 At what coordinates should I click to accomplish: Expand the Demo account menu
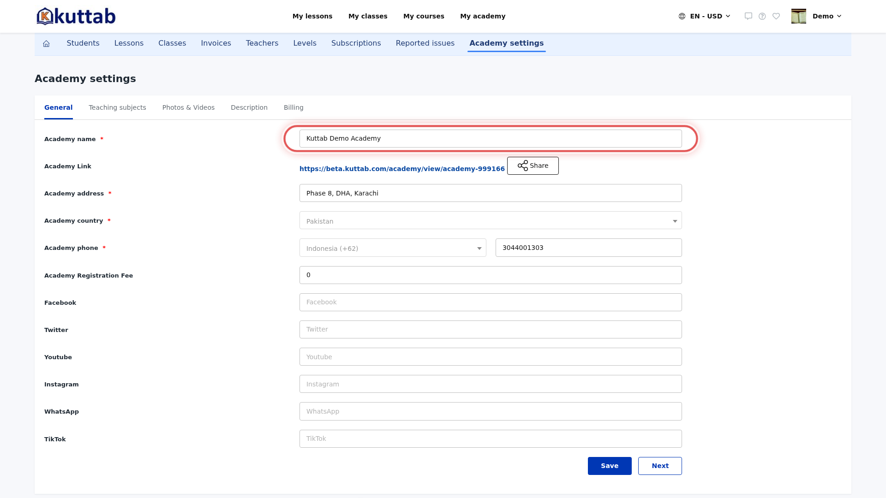click(827, 16)
